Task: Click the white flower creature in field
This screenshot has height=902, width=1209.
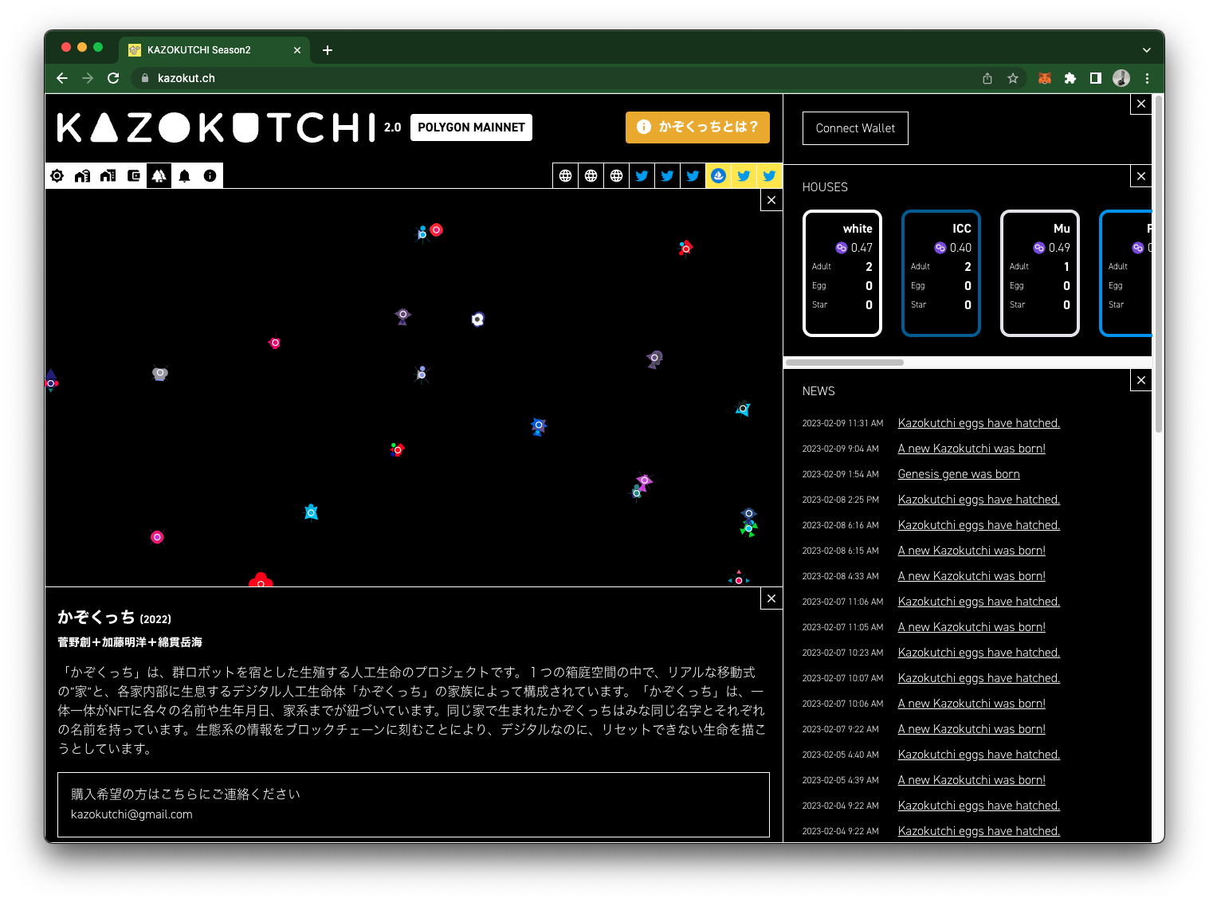Action: coord(477,320)
